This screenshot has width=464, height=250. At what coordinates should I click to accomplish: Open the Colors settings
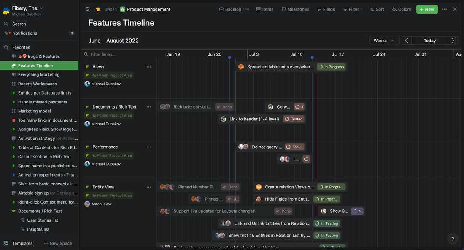tap(401, 9)
